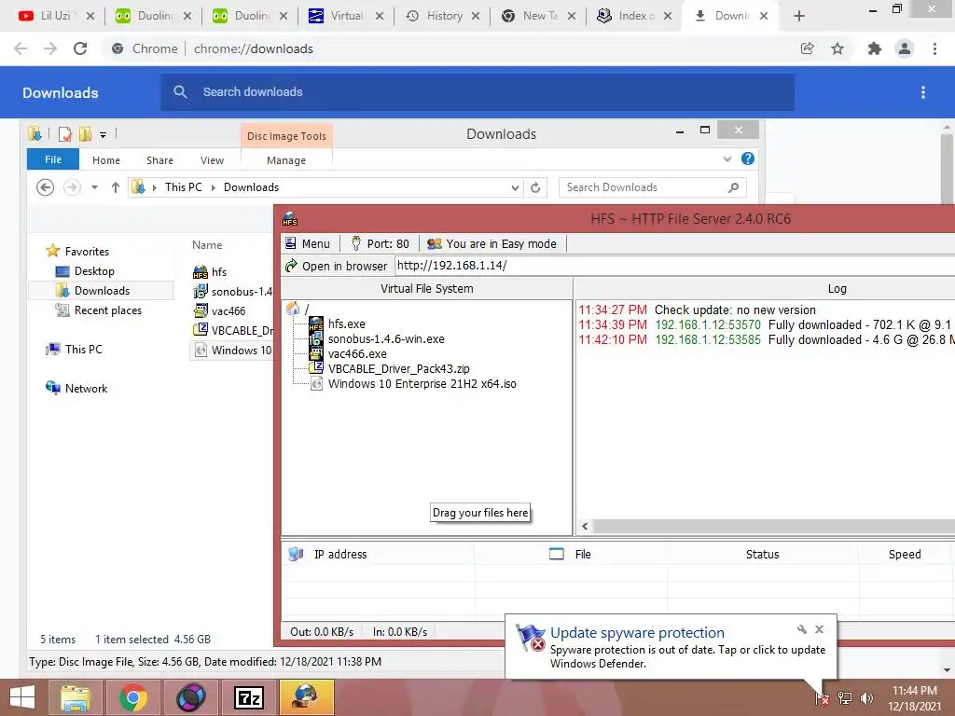Click Properties icon in Explorer quick access toolbar
The width and height of the screenshot is (955, 716).
coord(64,134)
